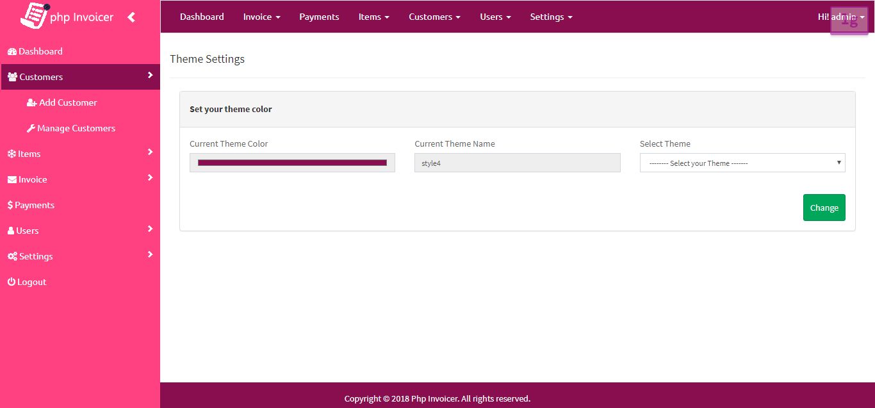Screen dimensions: 875x408
Task: Click the Current Theme Color swatch bar
Action: pos(292,163)
